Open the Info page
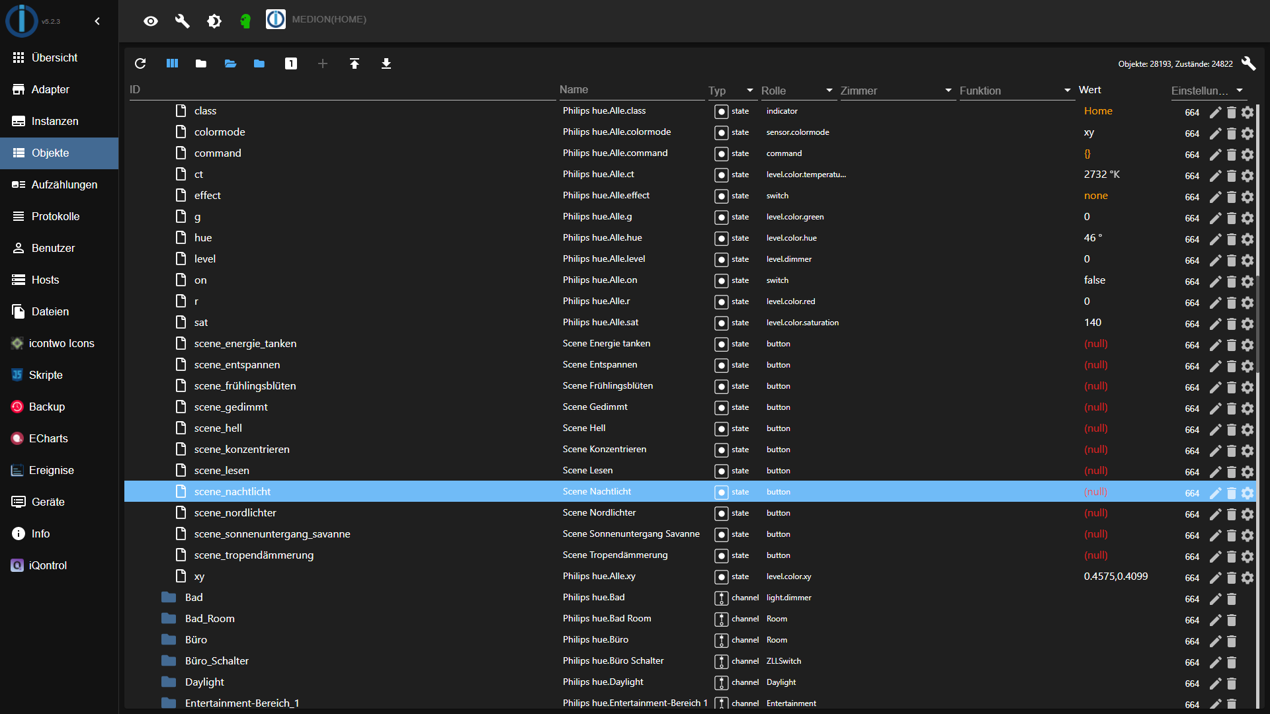 click(x=59, y=534)
